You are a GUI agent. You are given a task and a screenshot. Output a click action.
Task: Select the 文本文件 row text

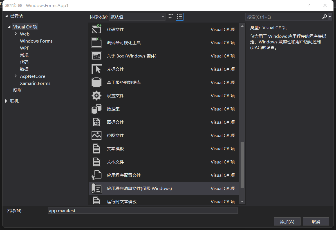[x=115, y=162]
